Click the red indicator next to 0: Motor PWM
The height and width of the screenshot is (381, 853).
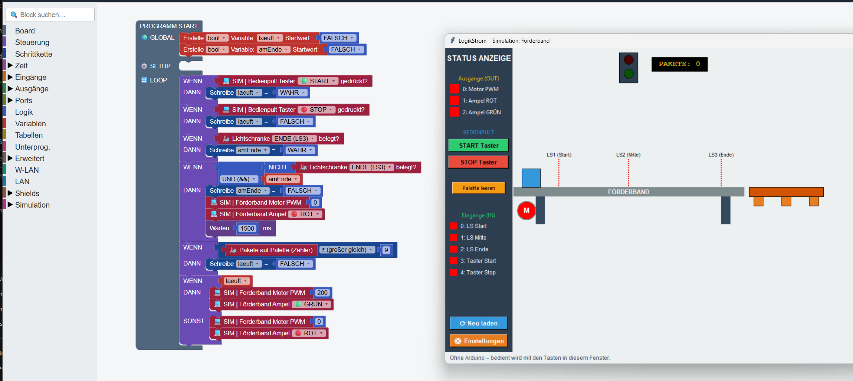click(x=455, y=89)
